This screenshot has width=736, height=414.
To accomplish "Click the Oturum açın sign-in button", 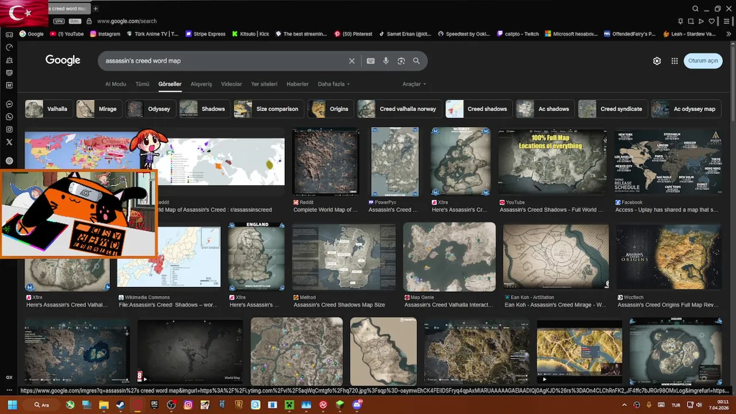I will [x=703, y=61].
